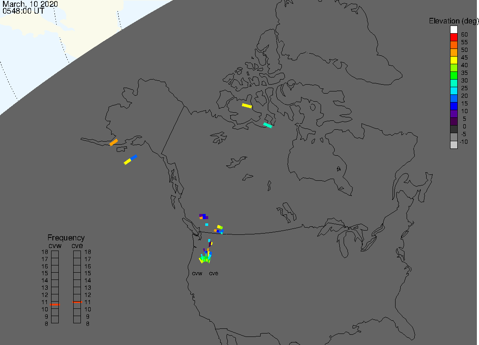This screenshot has width=479, height=345.
Task: Click the yellow data patch on Victoria Island
Action: point(247,106)
